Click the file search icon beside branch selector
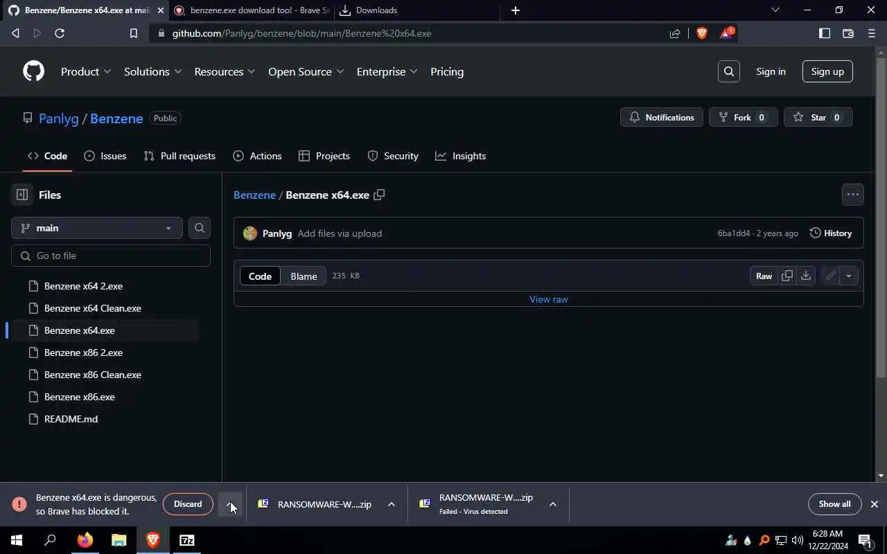 click(200, 228)
